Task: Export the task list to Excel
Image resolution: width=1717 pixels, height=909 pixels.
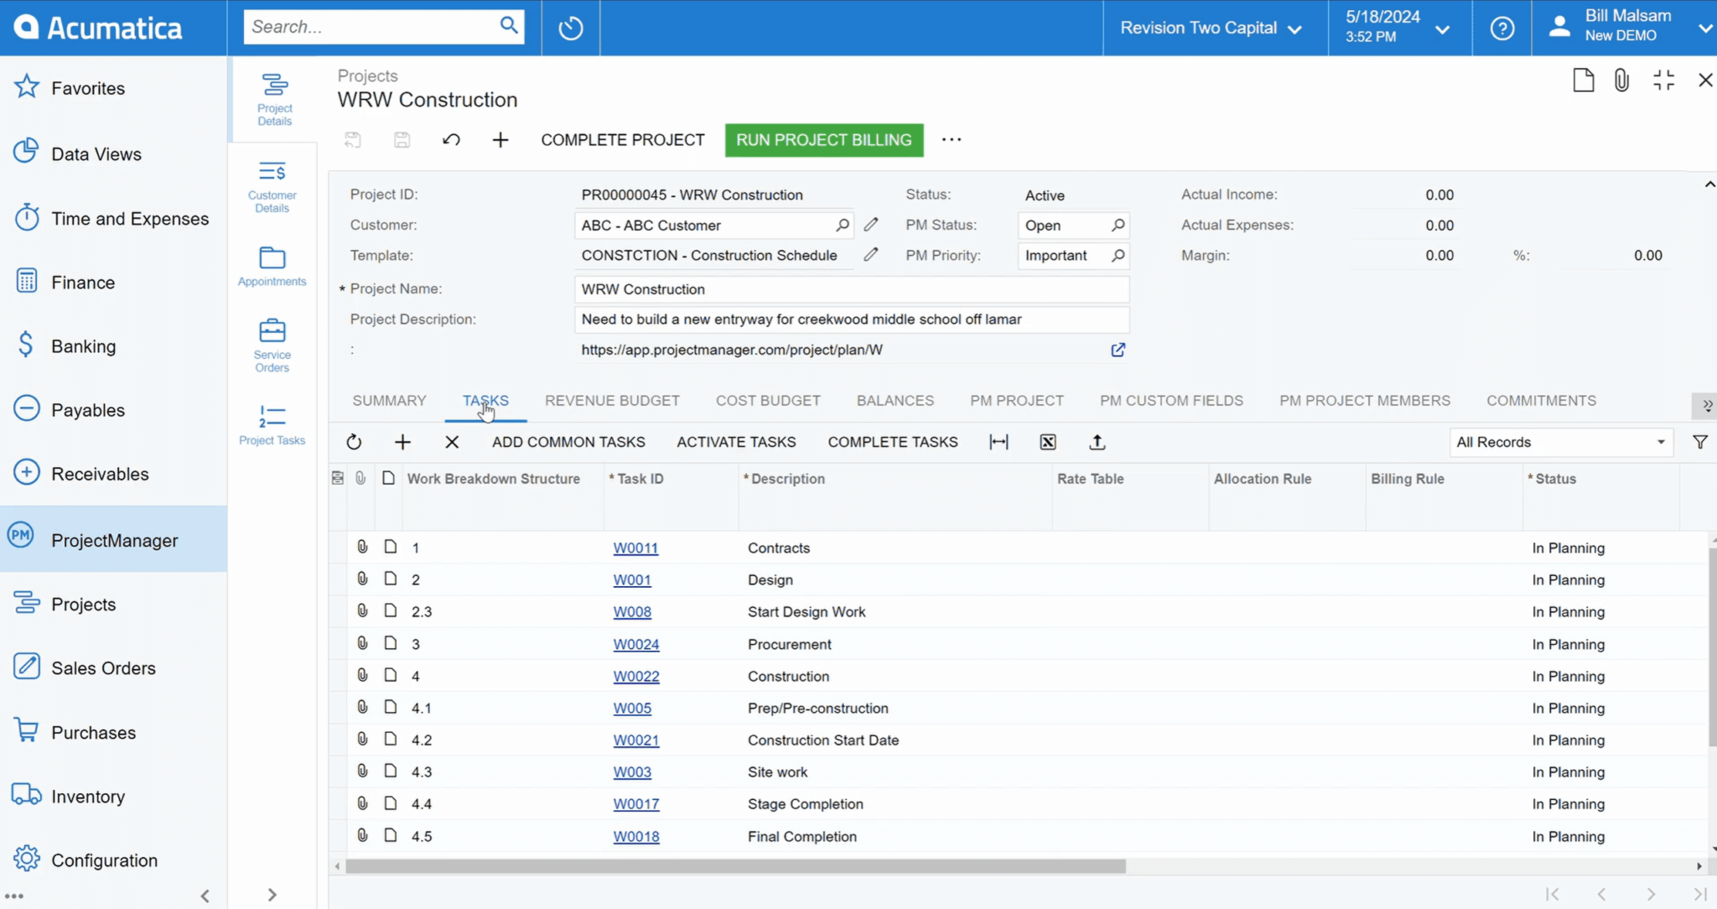Action: pos(1046,442)
